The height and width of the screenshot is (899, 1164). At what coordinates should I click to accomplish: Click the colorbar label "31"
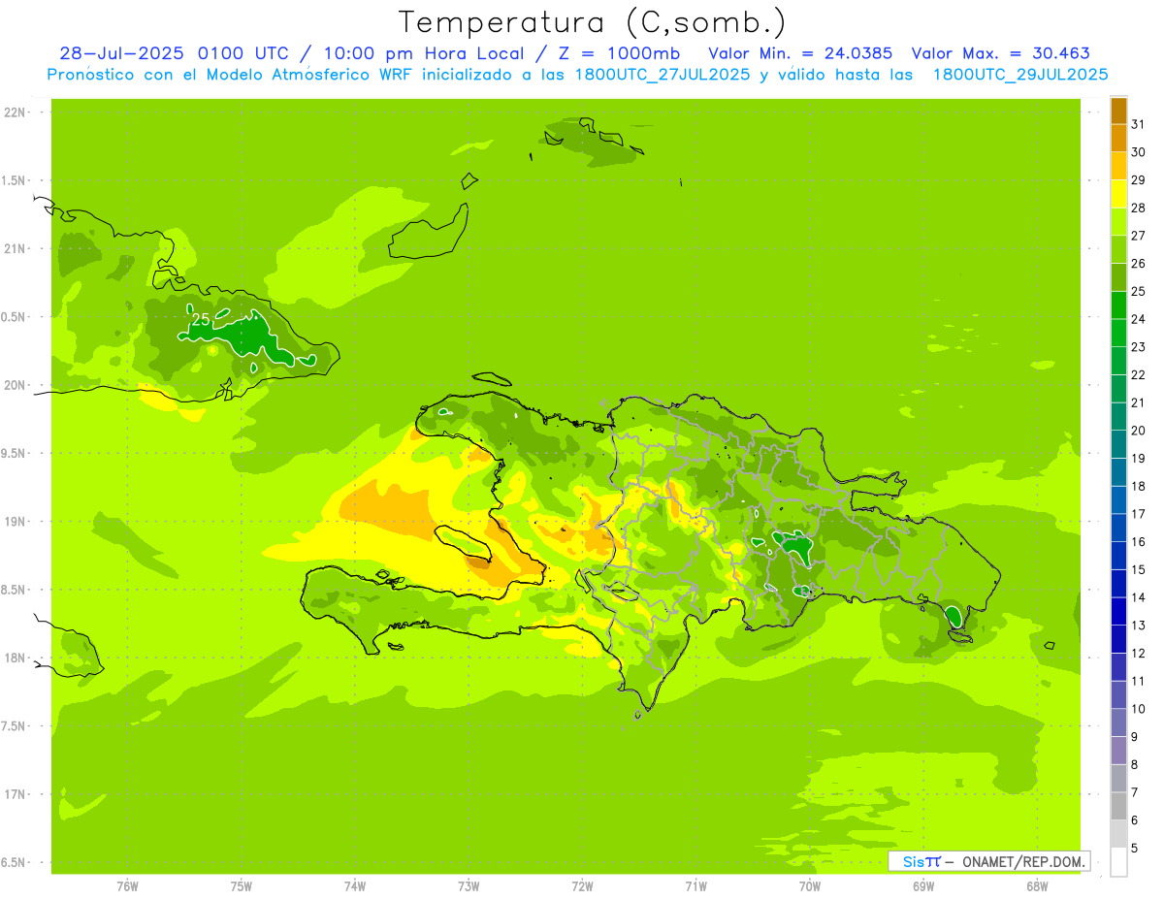pos(1138,124)
